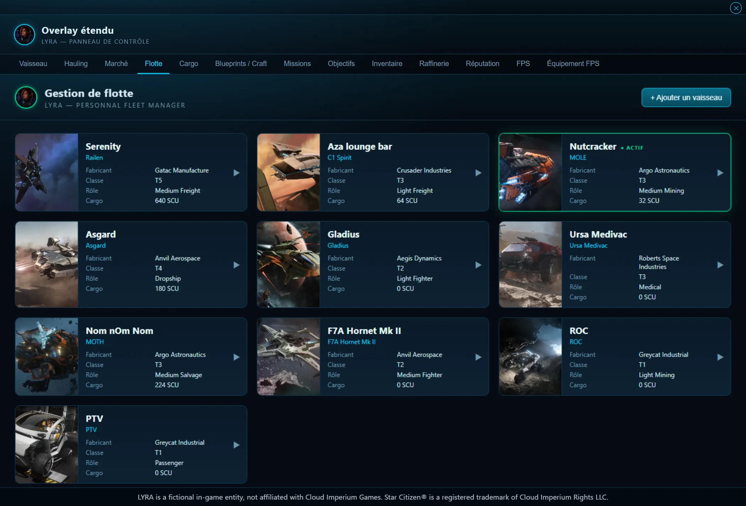Open the Objectifs tab
Screen dimensions: 746x506
tap(341, 64)
